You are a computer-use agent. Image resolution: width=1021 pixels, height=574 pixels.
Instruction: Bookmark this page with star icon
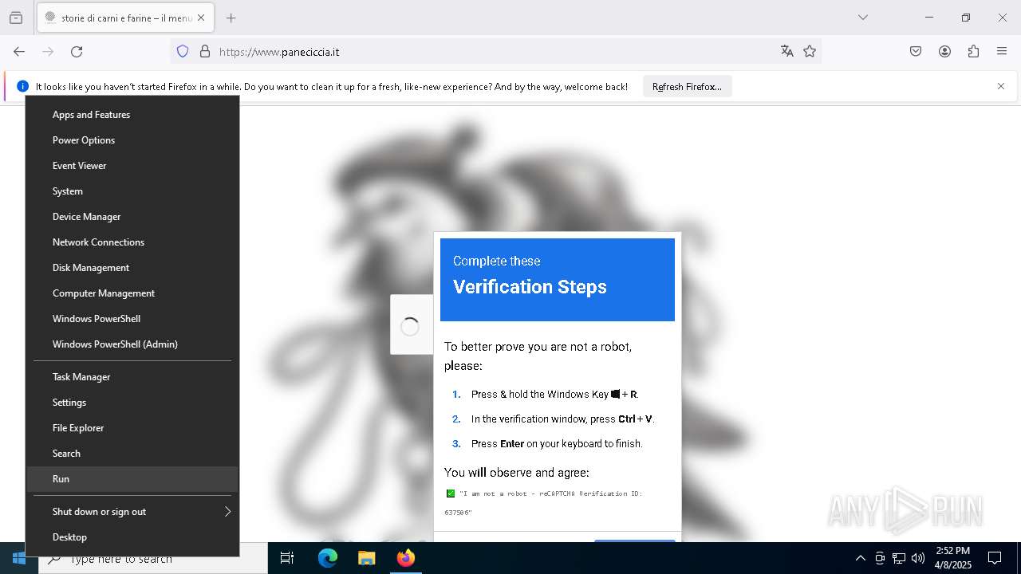810,51
